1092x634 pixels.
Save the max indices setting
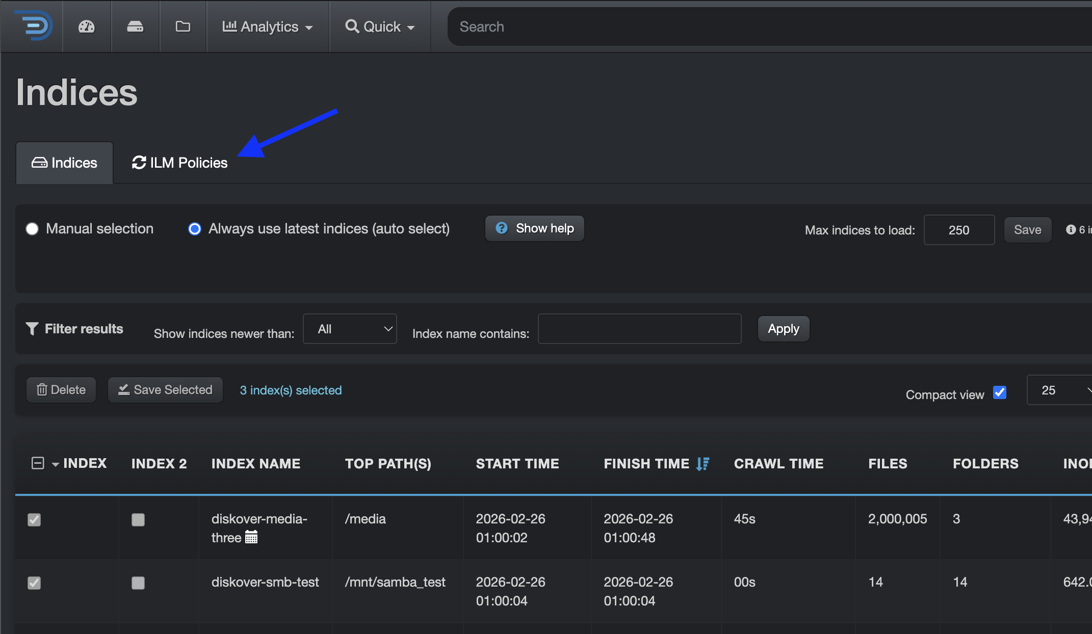(1027, 230)
